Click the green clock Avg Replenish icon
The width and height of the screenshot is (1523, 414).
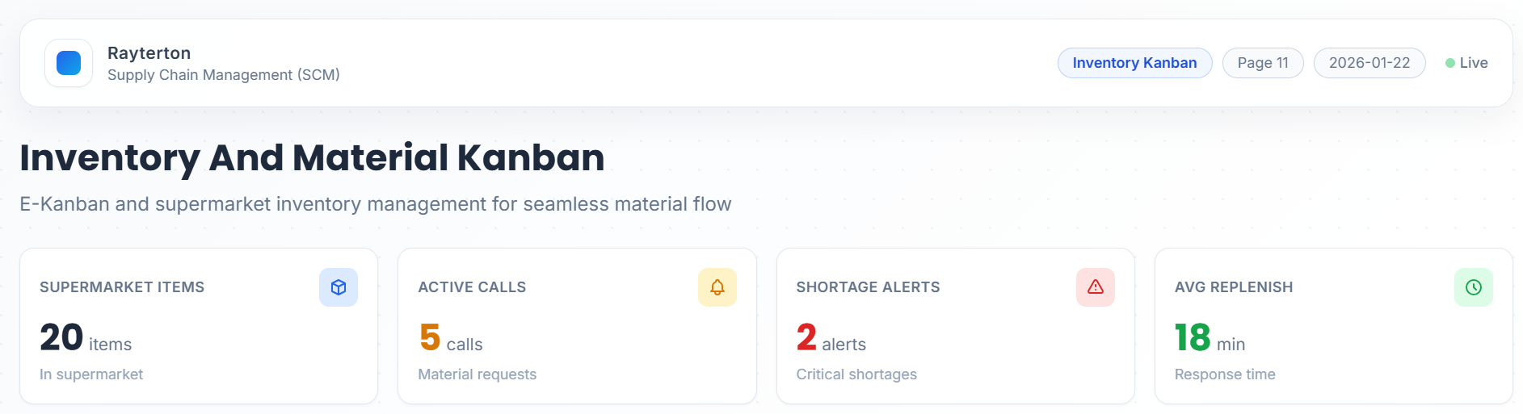coord(1474,287)
